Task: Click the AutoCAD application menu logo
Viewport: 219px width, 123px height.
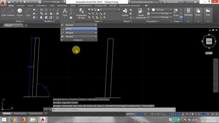Action: (x=3, y=3)
